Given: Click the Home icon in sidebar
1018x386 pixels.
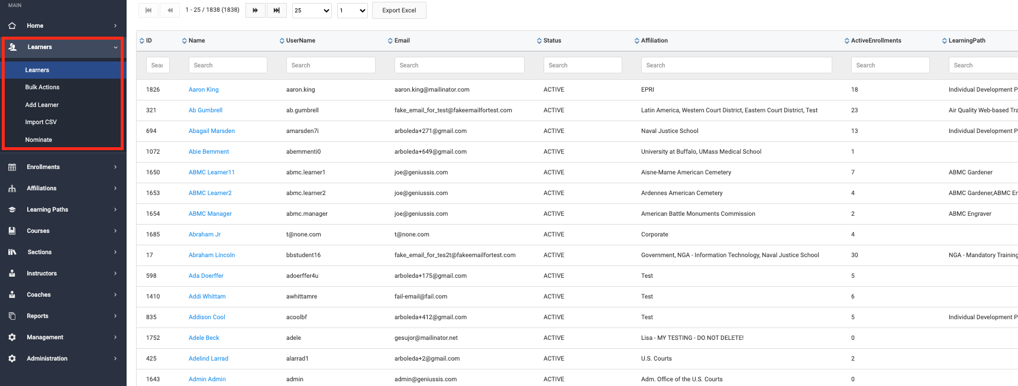Looking at the screenshot, I should tap(12, 25).
